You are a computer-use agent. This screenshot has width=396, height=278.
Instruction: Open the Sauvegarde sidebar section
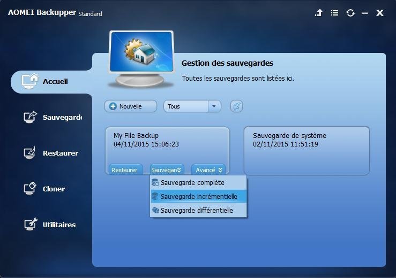[x=53, y=118]
